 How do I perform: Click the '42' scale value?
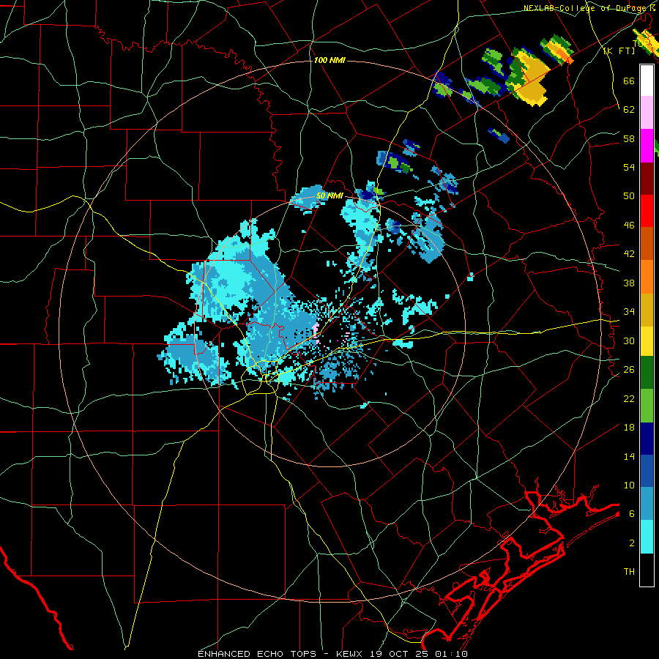click(x=629, y=254)
